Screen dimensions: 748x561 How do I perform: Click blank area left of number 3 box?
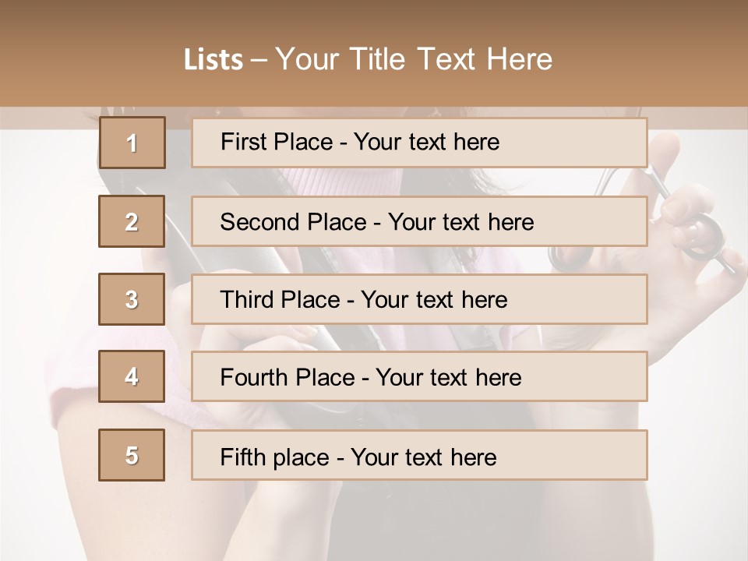coord(47,299)
